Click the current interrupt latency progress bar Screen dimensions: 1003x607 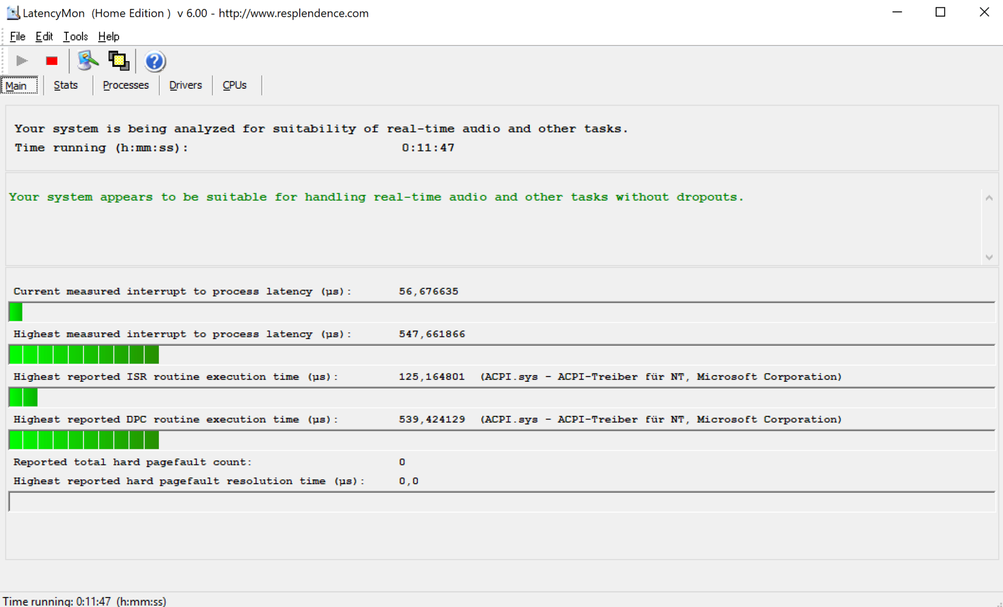[x=501, y=312]
